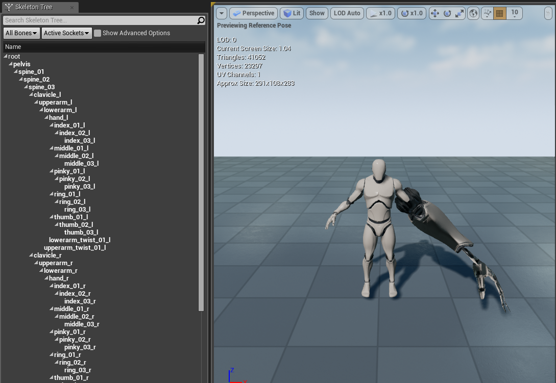This screenshot has height=383, width=556.
Task: Select the pinky_03_l bone
Action: click(80, 187)
